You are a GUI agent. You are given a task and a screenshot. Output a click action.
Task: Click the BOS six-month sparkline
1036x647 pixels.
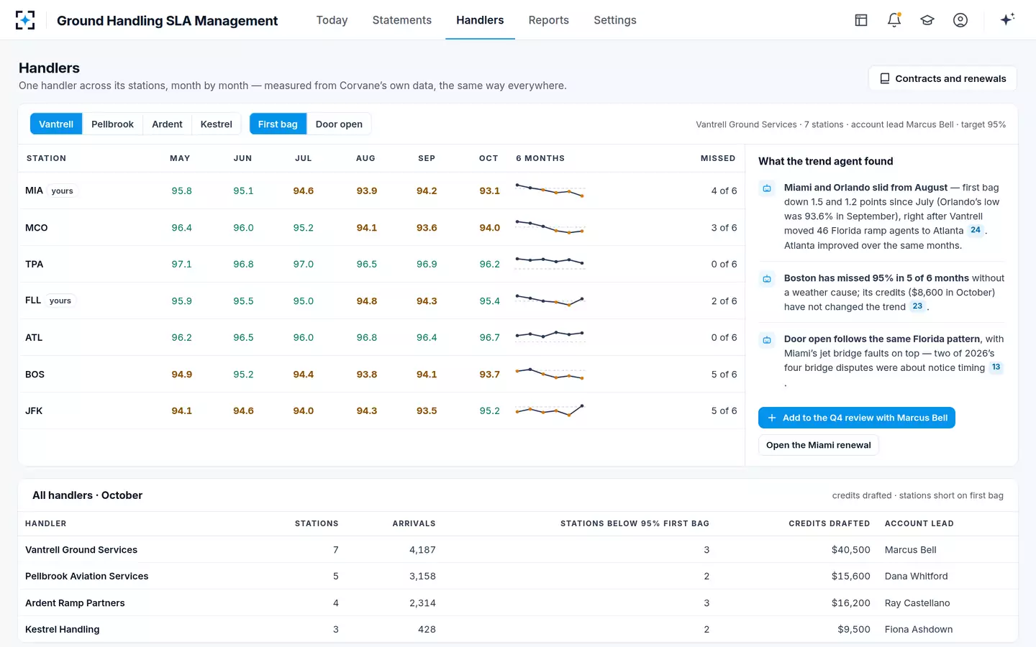[x=550, y=374]
